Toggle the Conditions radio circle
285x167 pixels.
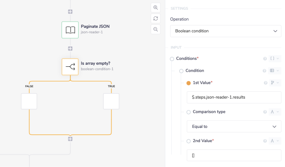point(172,59)
